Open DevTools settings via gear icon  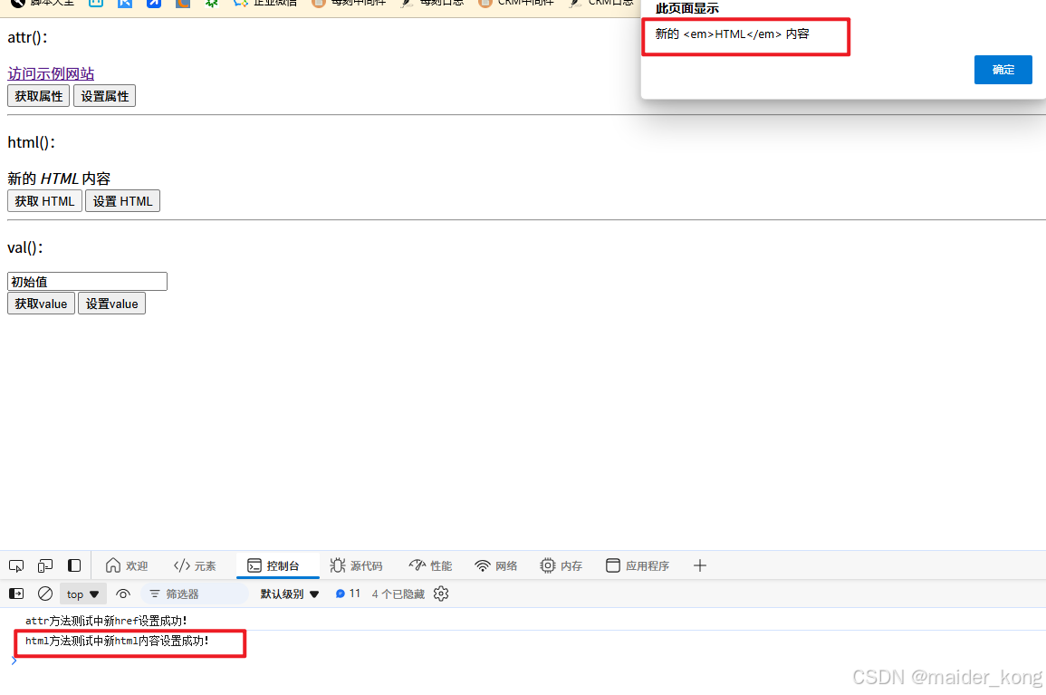pos(441,594)
